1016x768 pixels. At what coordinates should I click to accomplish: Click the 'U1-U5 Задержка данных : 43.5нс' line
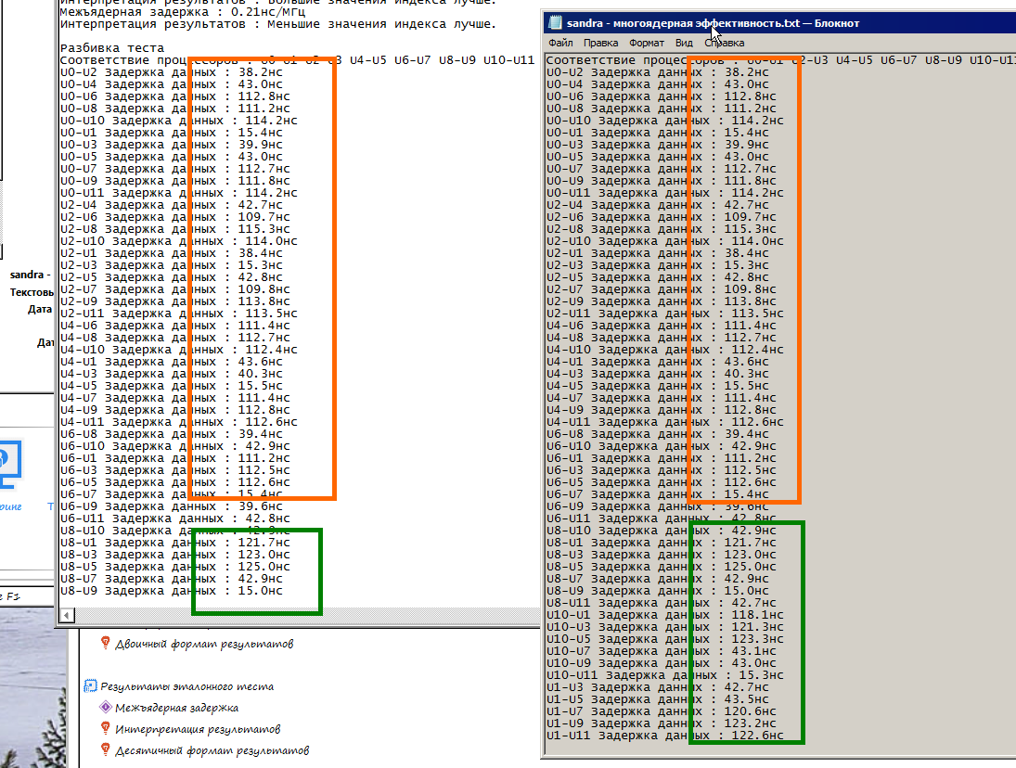[658, 699]
